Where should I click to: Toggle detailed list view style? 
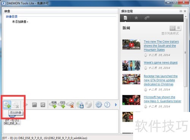[173, 28]
